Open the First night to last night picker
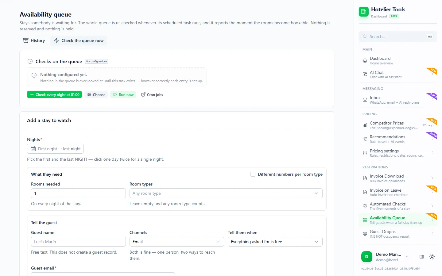This screenshot has height=276, width=442. coord(55,149)
